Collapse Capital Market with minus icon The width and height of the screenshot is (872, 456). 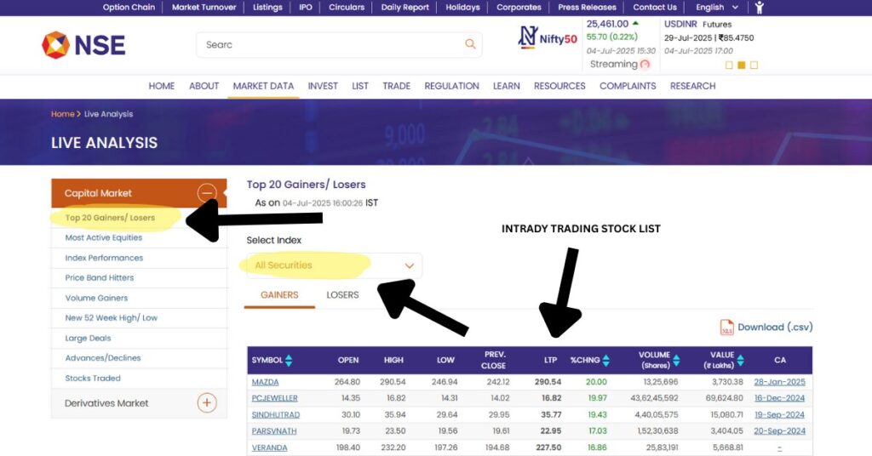click(x=207, y=193)
